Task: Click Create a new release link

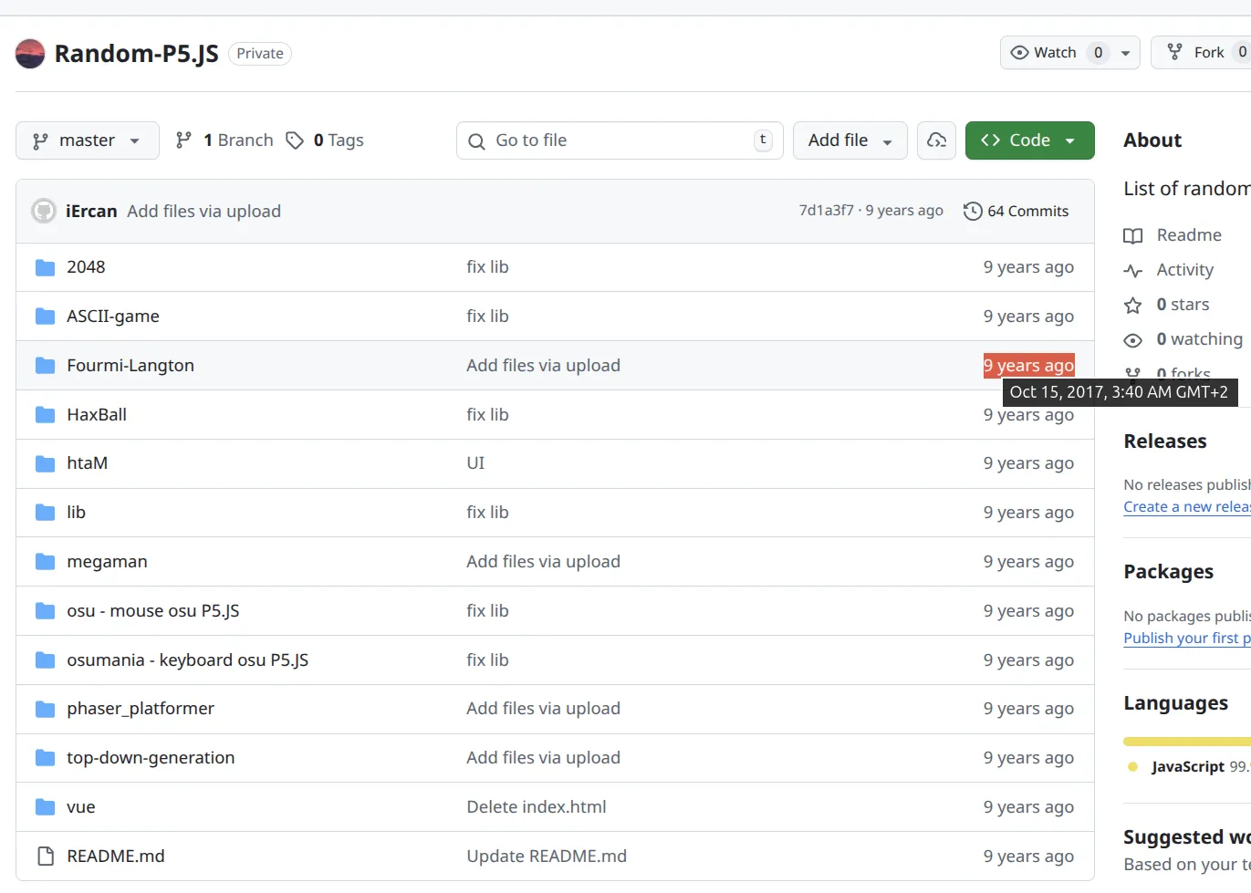Action: [x=1187, y=507]
